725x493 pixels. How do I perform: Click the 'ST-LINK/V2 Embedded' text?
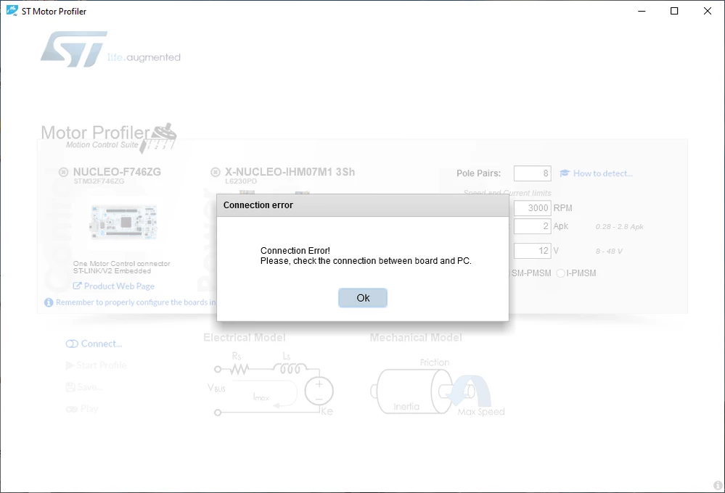click(x=112, y=270)
